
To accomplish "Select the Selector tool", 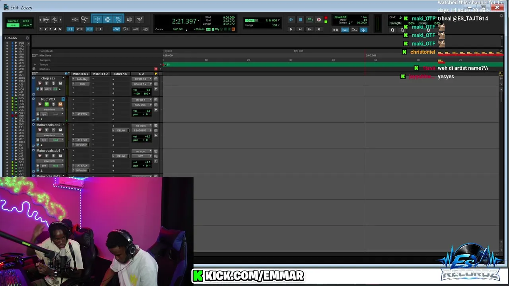I will (x=107, y=19).
